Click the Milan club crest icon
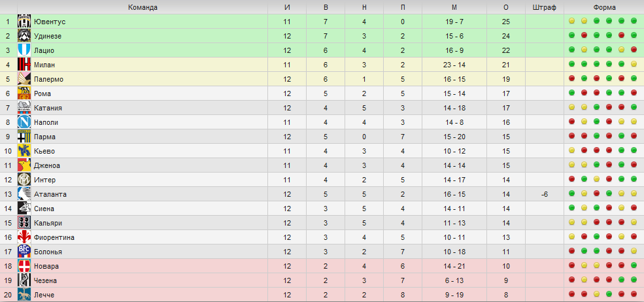This screenshot has height=302, width=644. [x=24, y=65]
